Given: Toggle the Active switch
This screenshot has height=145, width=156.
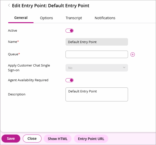Looking at the screenshot, I should tap(69, 31).
